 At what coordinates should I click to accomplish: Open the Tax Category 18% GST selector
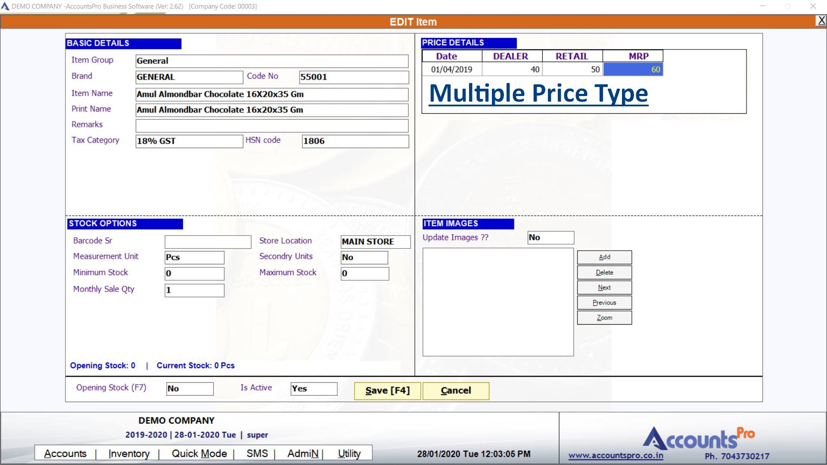[x=189, y=141]
